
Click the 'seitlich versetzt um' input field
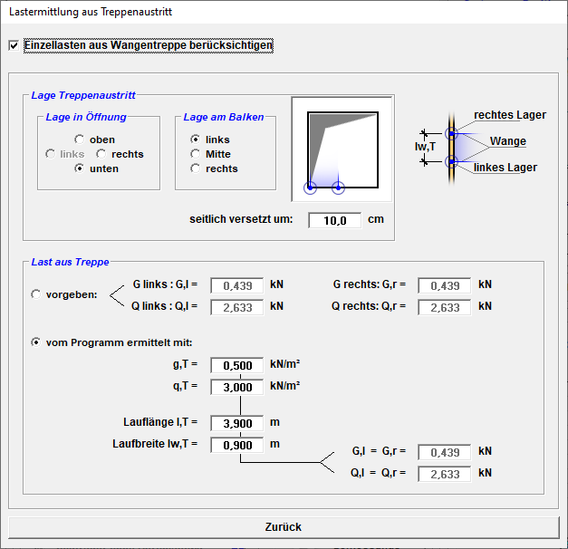[x=334, y=220]
